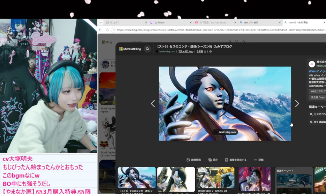Screen dimensions: 326x194
Task: Close the 'seth sf5 - 検索' tab
Action: tap(280, 22)
